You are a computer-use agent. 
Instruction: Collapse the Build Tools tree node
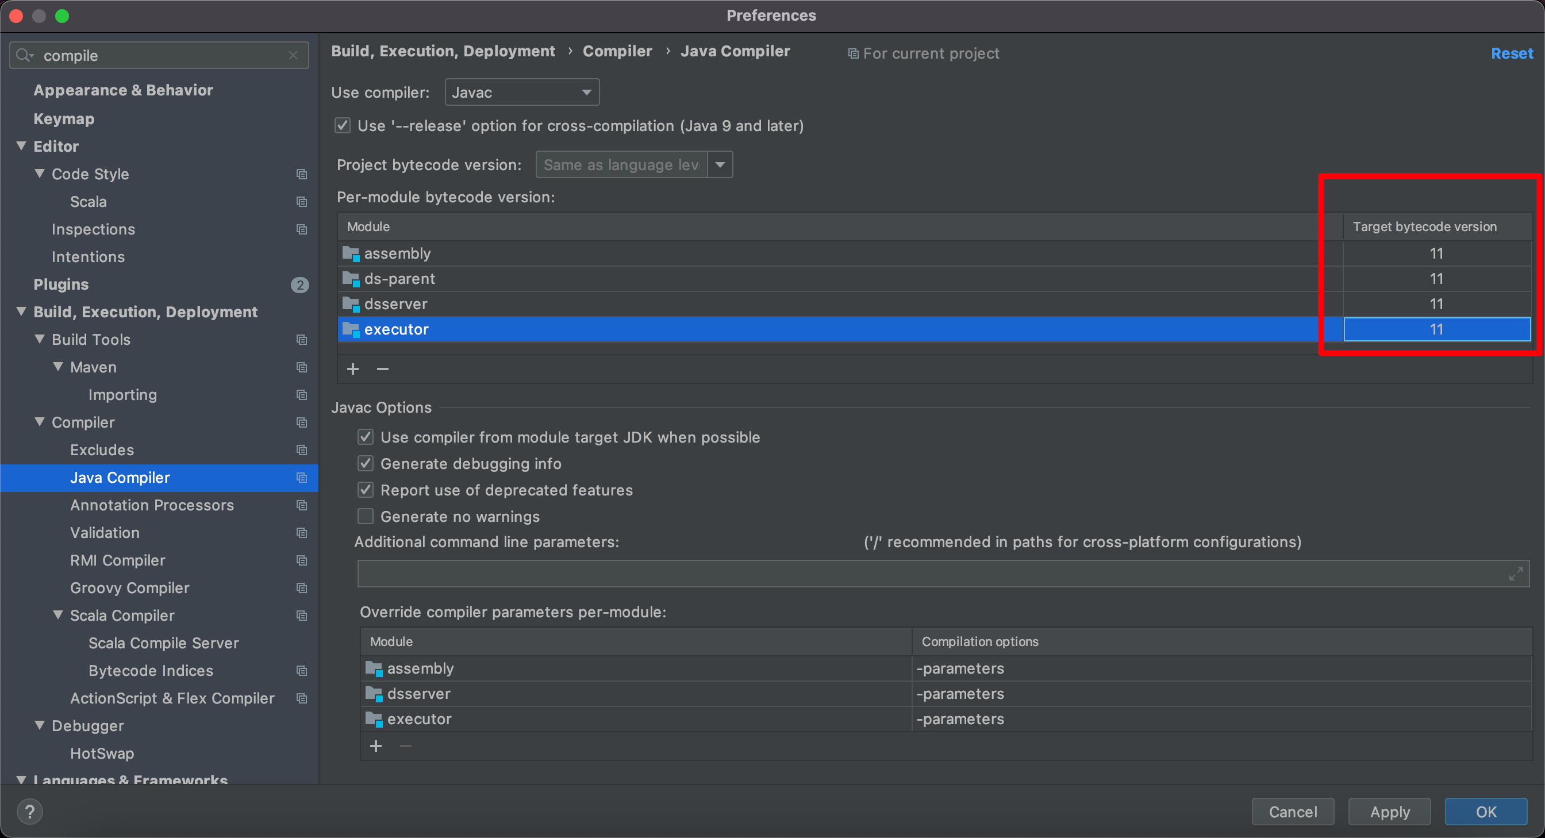coord(40,339)
